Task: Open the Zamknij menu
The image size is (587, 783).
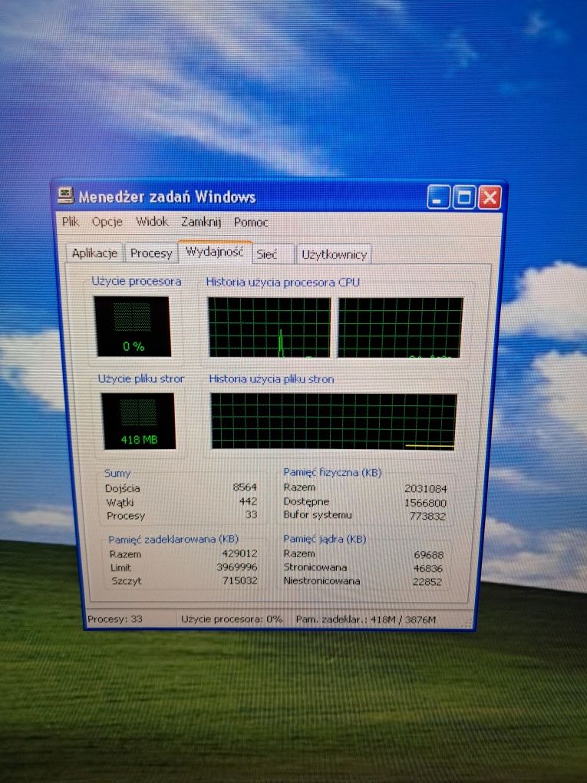Action: (x=201, y=222)
